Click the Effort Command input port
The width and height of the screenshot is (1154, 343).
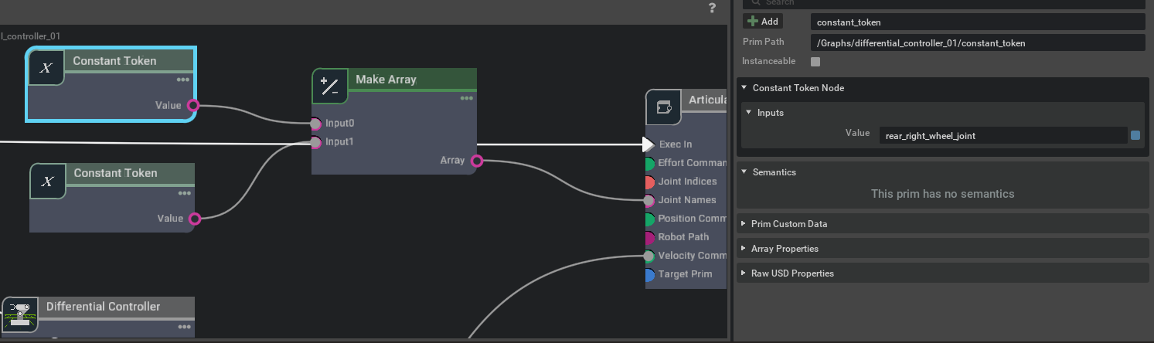(x=649, y=163)
